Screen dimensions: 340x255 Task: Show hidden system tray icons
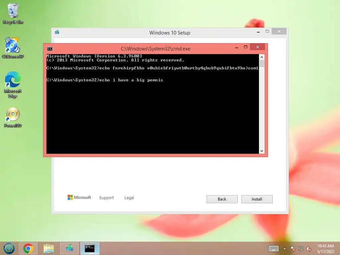[x=285, y=249]
